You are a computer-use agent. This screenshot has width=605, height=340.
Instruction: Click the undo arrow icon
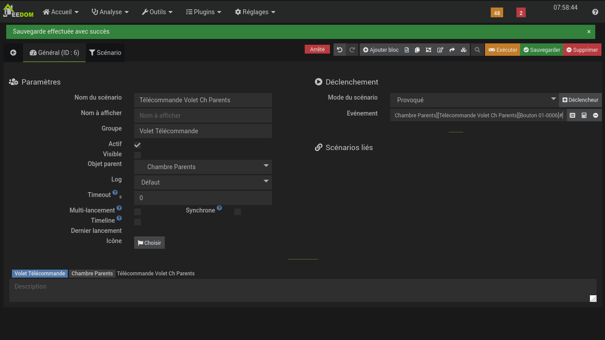(340, 50)
